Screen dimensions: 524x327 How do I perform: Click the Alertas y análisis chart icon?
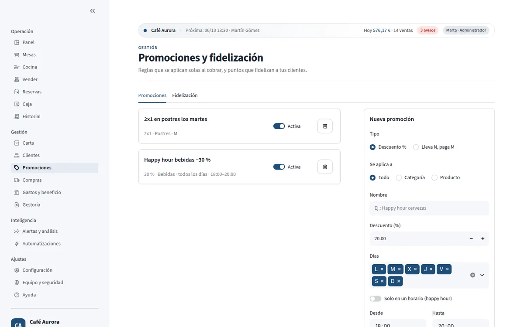click(17, 232)
